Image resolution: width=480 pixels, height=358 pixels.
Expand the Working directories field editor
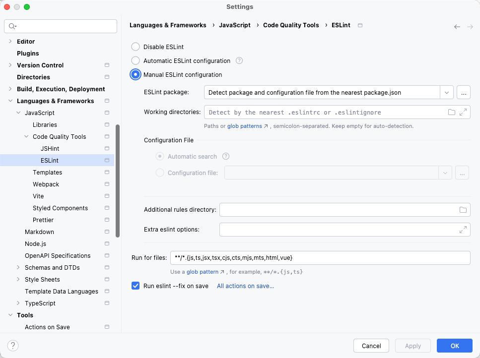click(463, 112)
